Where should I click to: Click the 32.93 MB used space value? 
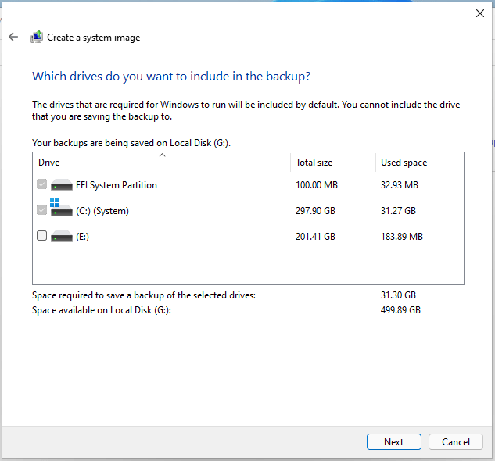pyautogui.click(x=400, y=185)
